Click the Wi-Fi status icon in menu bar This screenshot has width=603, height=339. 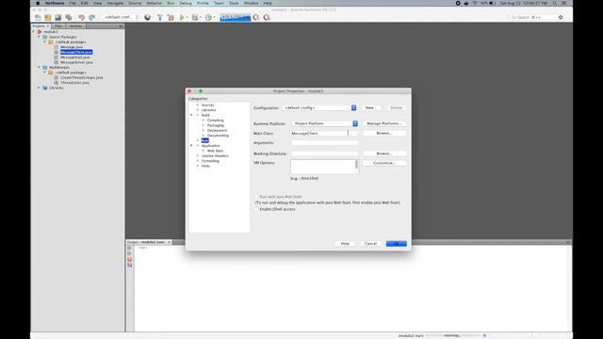pyautogui.click(x=475, y=3)
